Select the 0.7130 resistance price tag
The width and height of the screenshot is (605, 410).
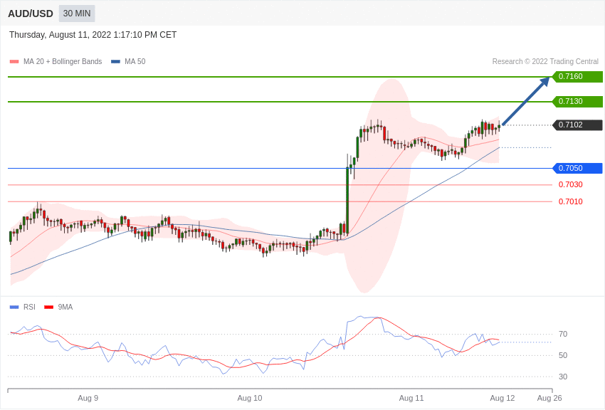(x=578, y=102)
